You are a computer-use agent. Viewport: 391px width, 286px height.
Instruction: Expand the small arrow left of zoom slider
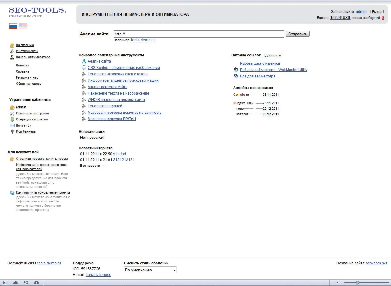pyautogui.click(x=337, y=283)
